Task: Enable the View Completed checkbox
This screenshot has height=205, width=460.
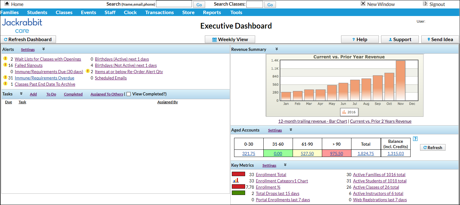Action: tap(128, 94)
